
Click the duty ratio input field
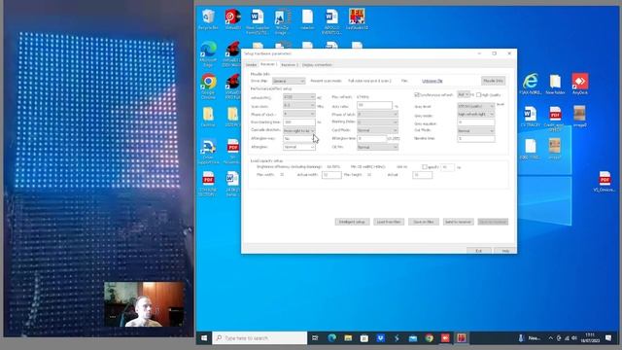click(x=374, y=106)
